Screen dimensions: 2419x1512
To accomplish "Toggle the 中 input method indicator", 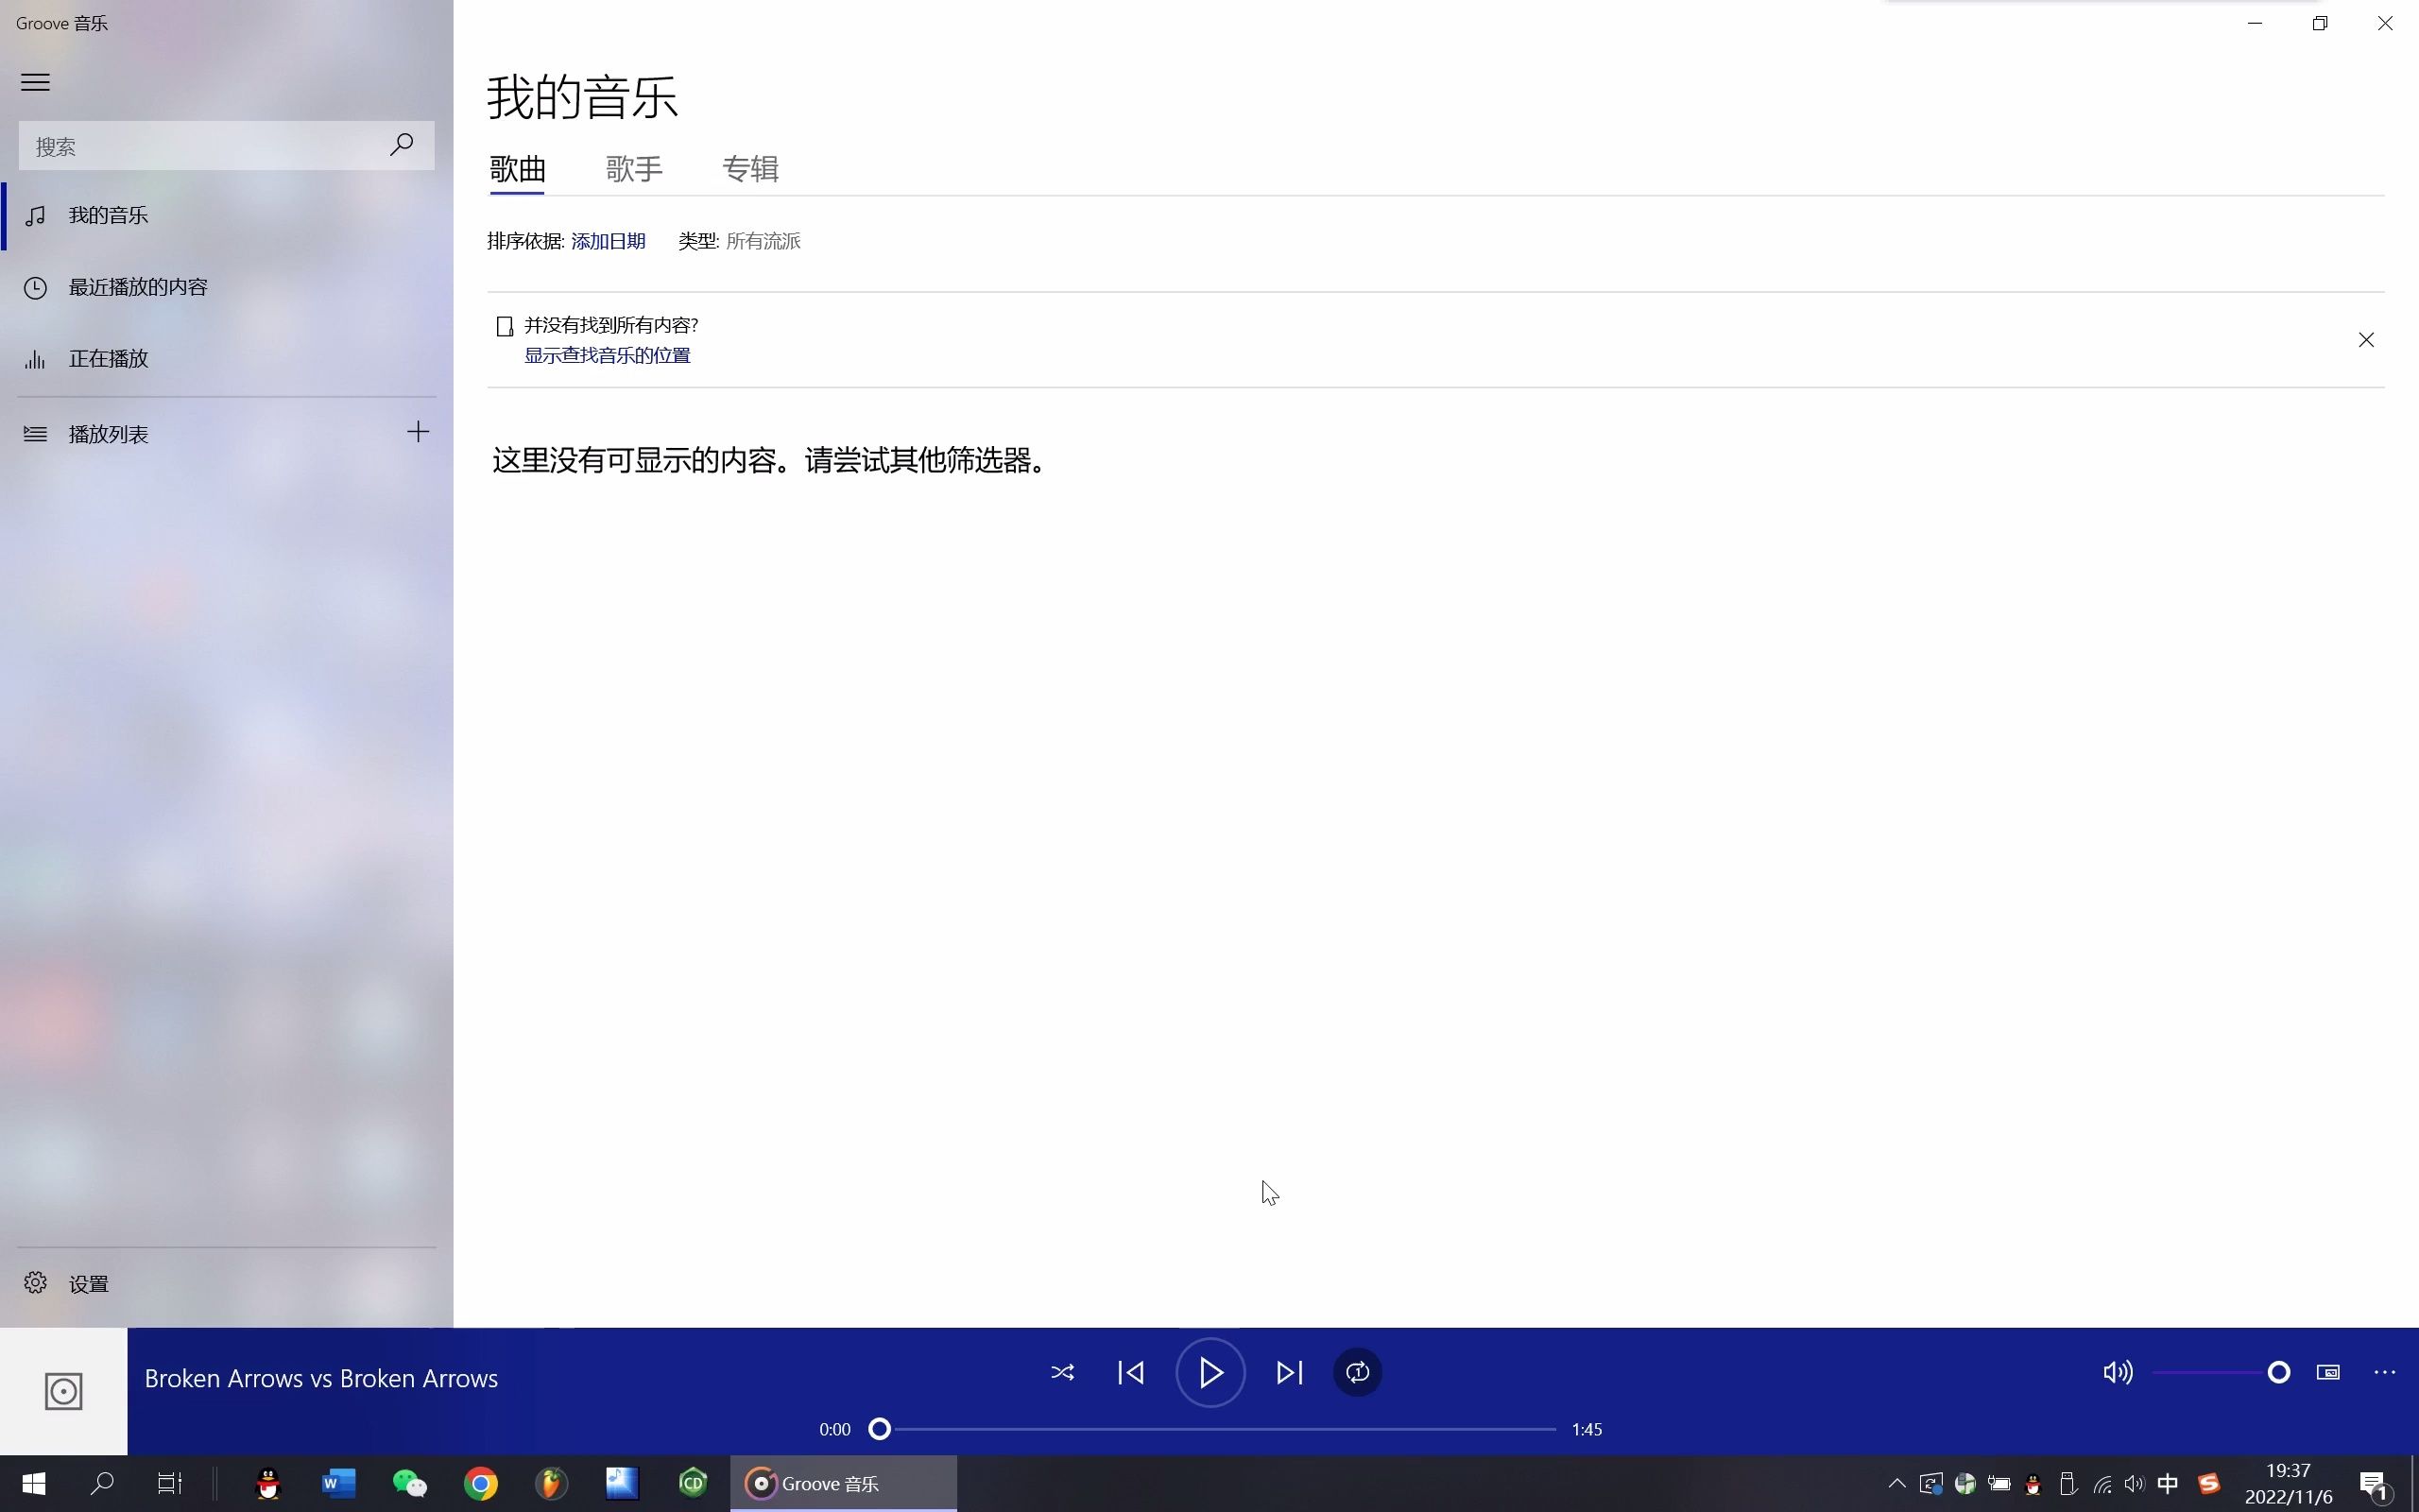I will point(2167,1483).
